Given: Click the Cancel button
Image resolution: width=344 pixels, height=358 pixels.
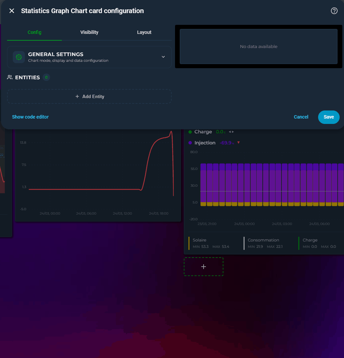Looking at the screenshot, I should (301, 117).
